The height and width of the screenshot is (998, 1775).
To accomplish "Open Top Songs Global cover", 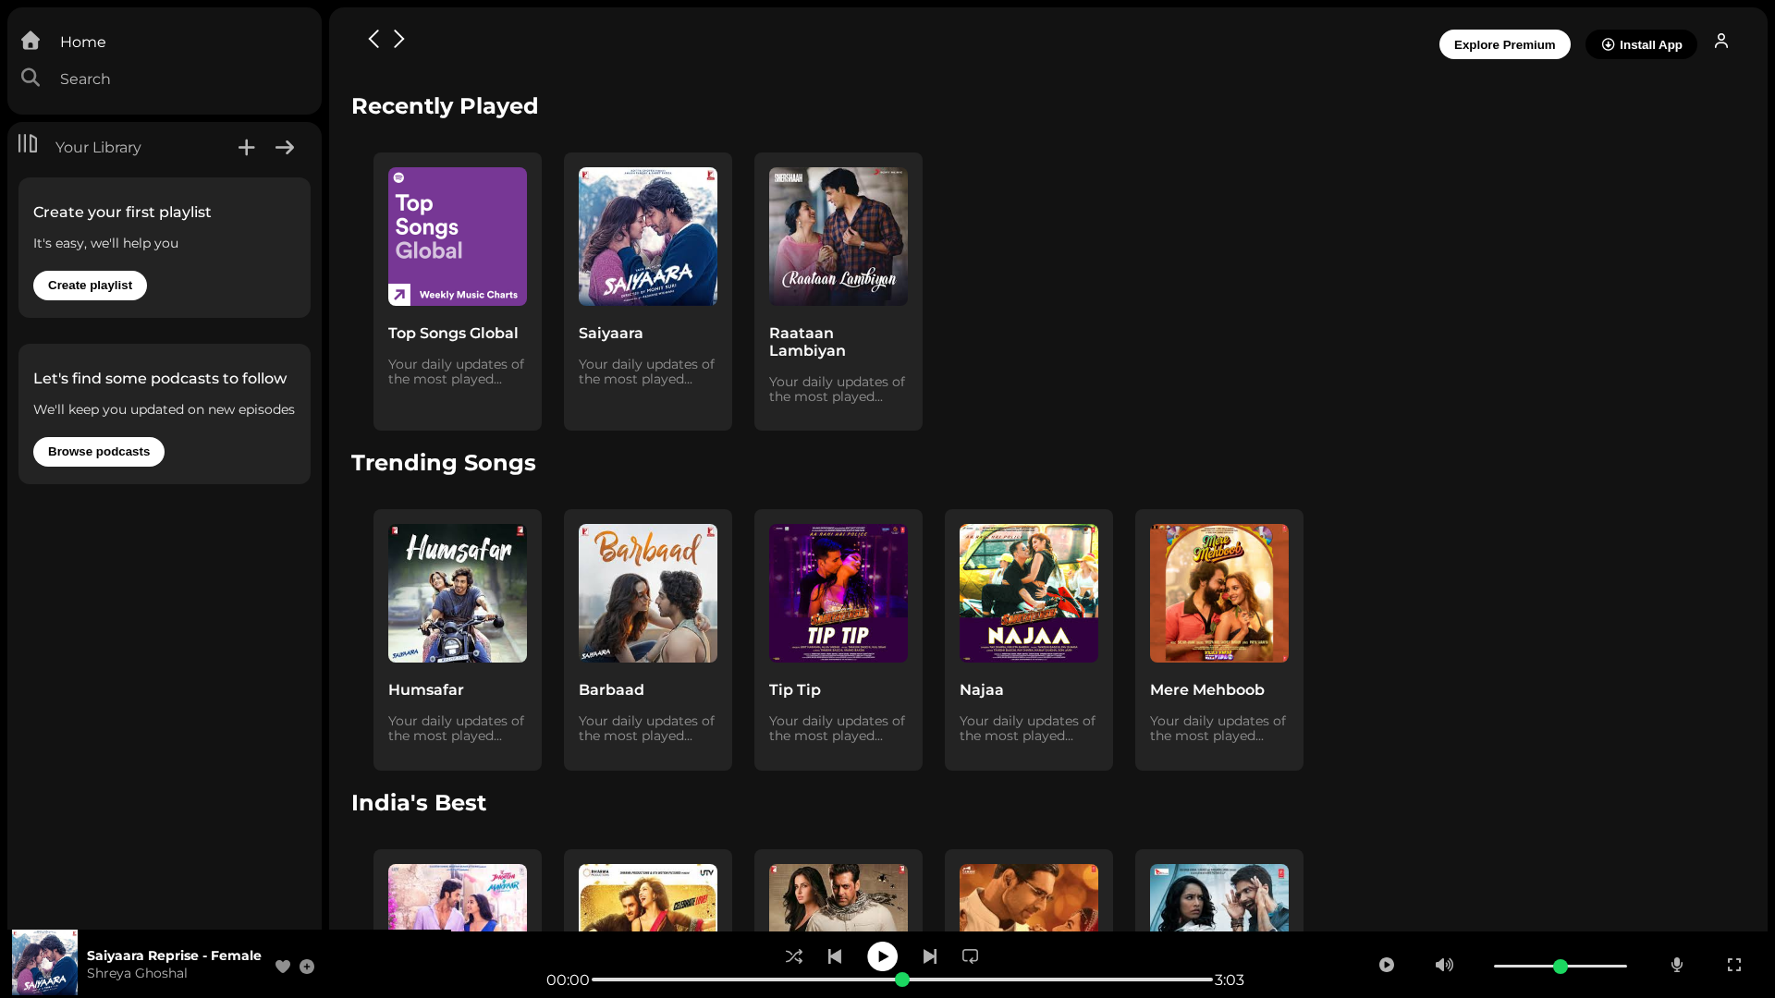I will click(458, 237).
